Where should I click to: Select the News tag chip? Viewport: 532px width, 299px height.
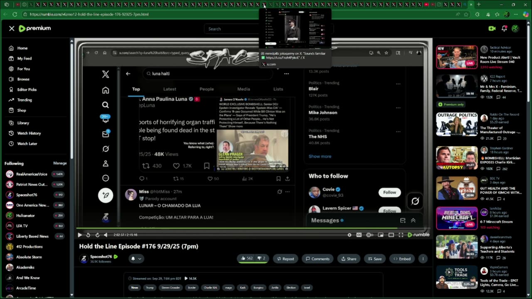pyautogui.click(x=135, y=287)
